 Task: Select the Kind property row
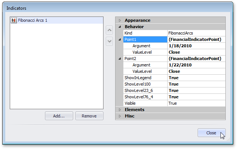click(x=174, y=33)
